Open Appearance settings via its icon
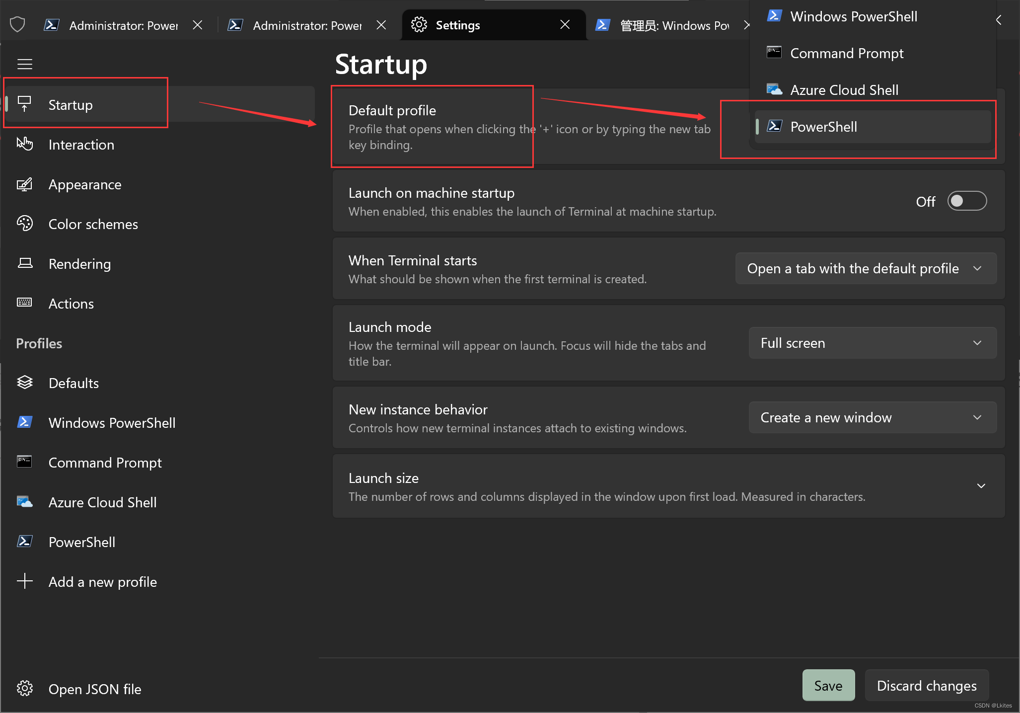 click(x=24, y=184)
